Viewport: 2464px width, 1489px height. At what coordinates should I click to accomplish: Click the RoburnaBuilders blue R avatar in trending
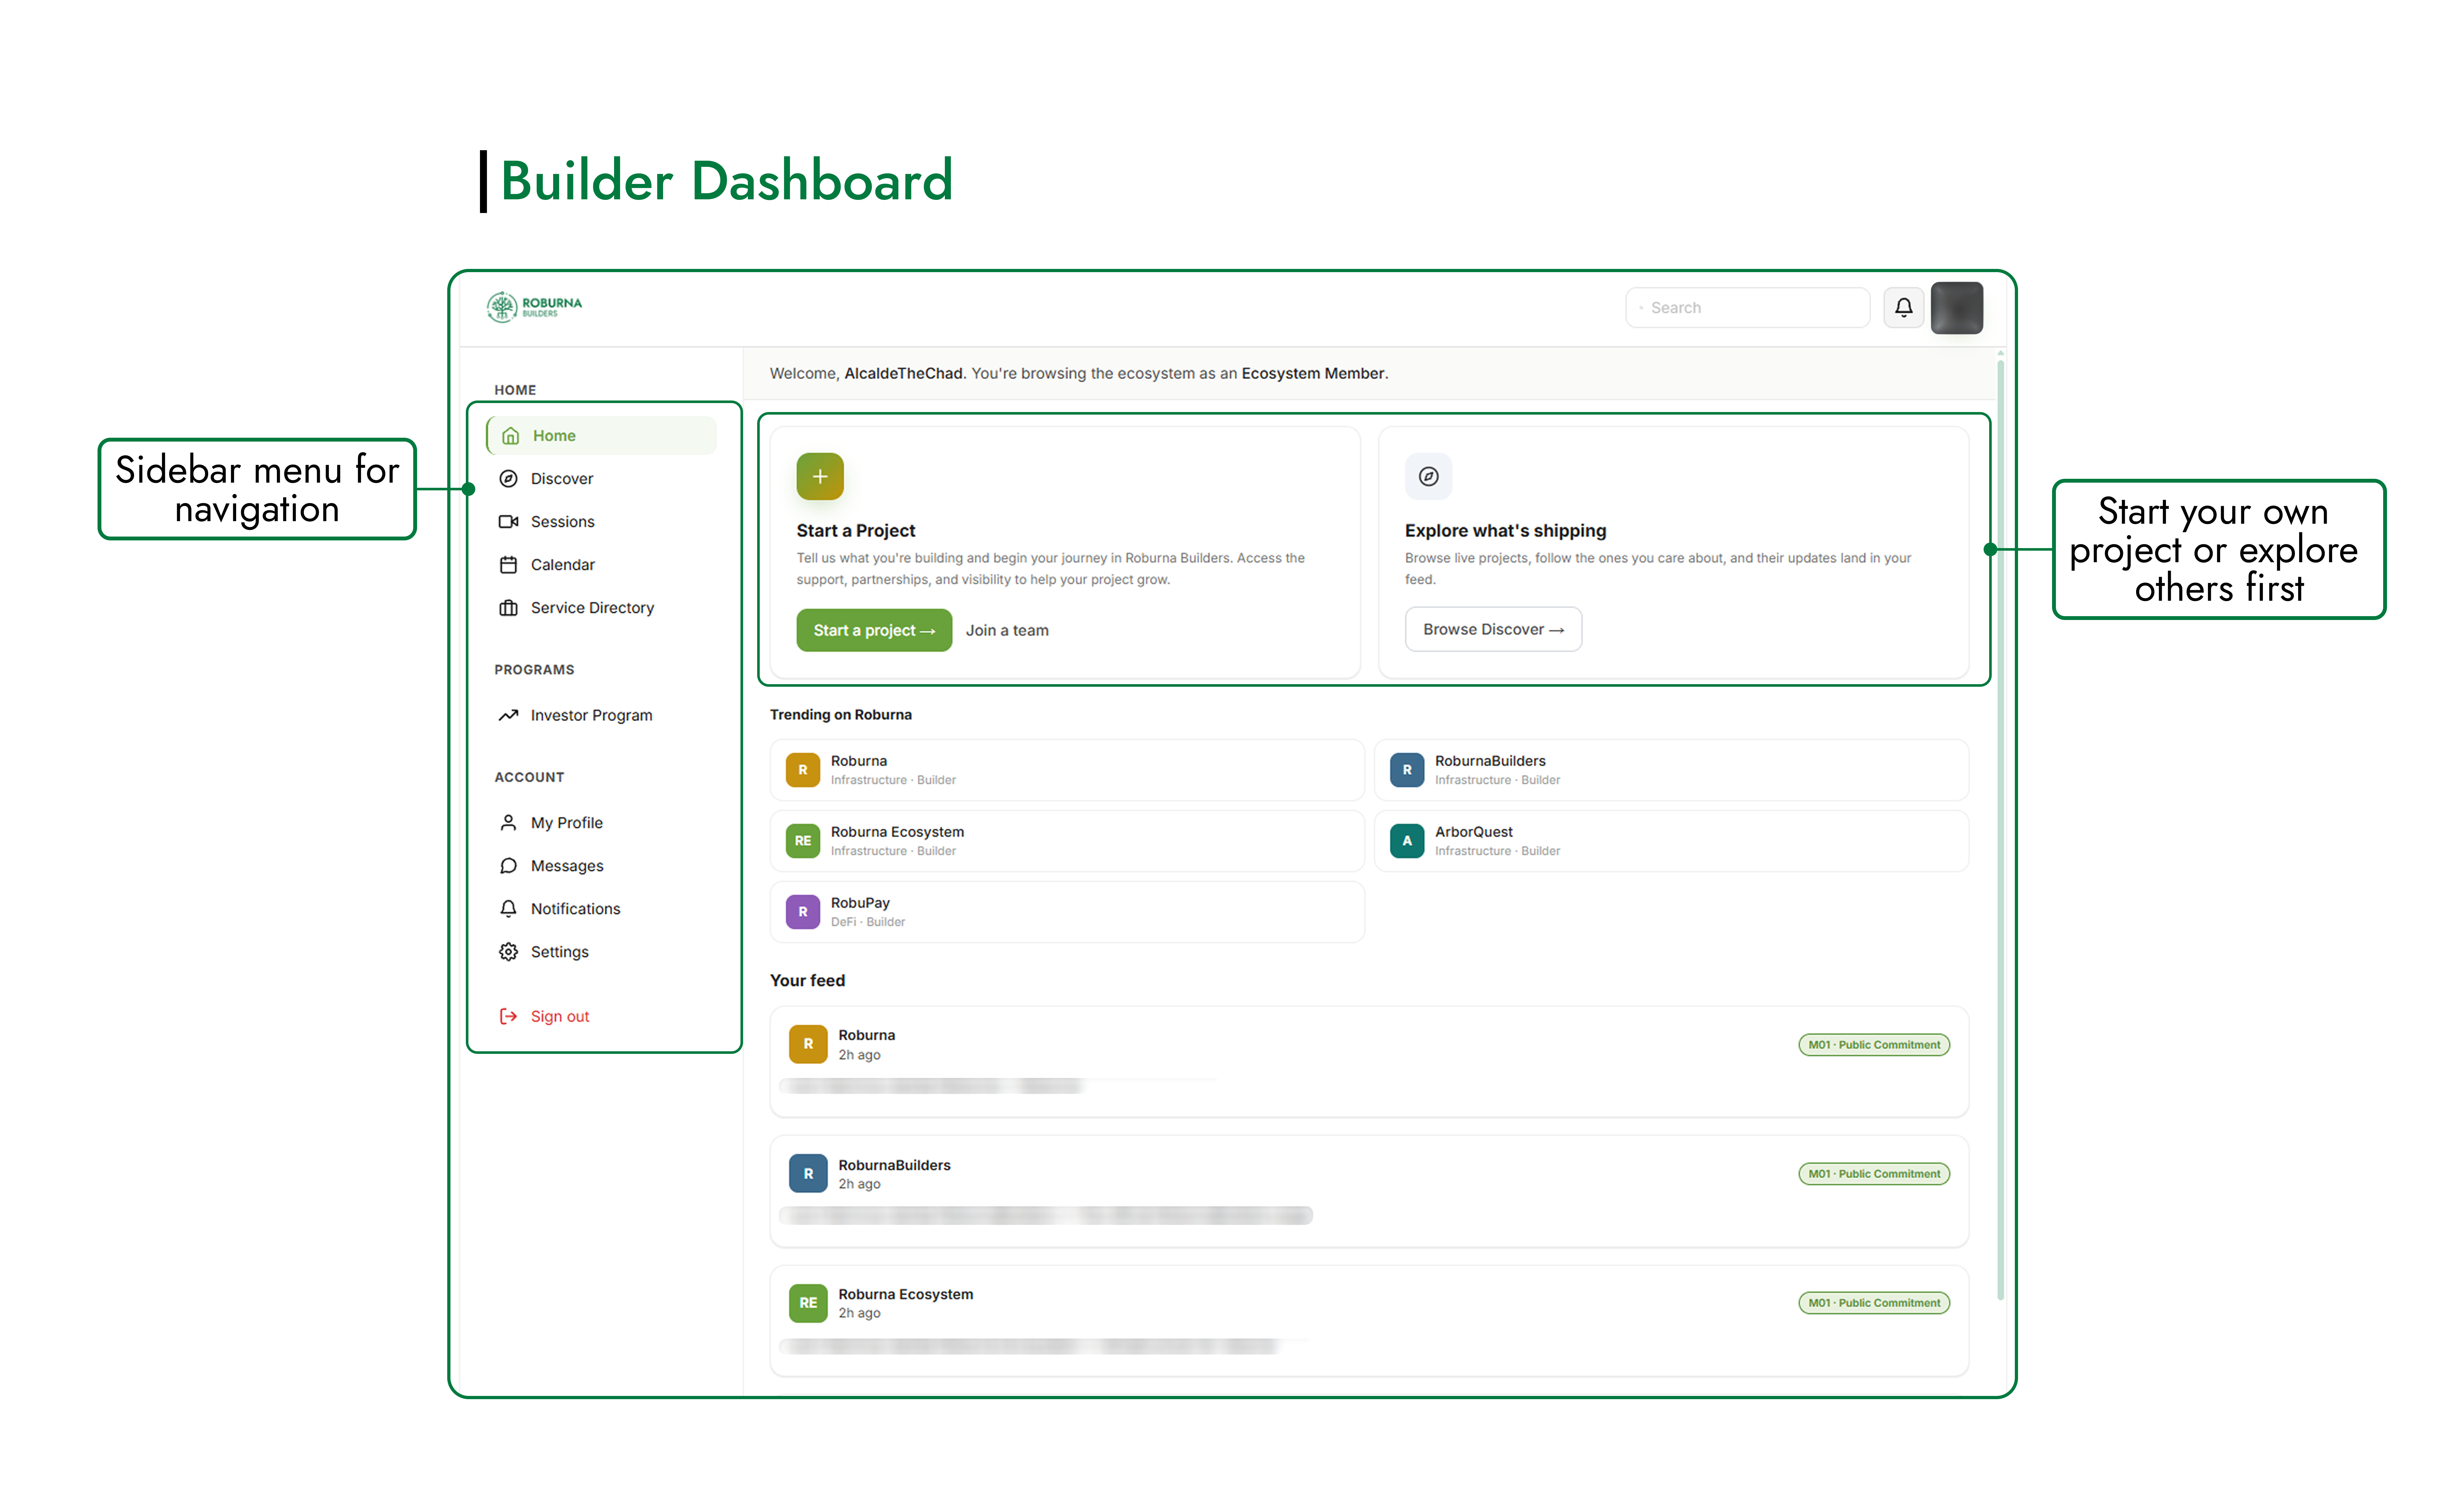(1407, 770)
